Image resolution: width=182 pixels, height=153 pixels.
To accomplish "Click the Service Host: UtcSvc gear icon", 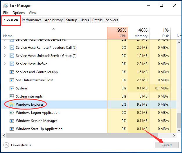I will [12, 64].
